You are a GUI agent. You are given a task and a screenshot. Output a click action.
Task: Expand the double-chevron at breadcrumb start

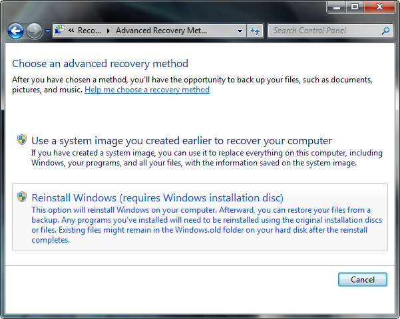[71, 31]
